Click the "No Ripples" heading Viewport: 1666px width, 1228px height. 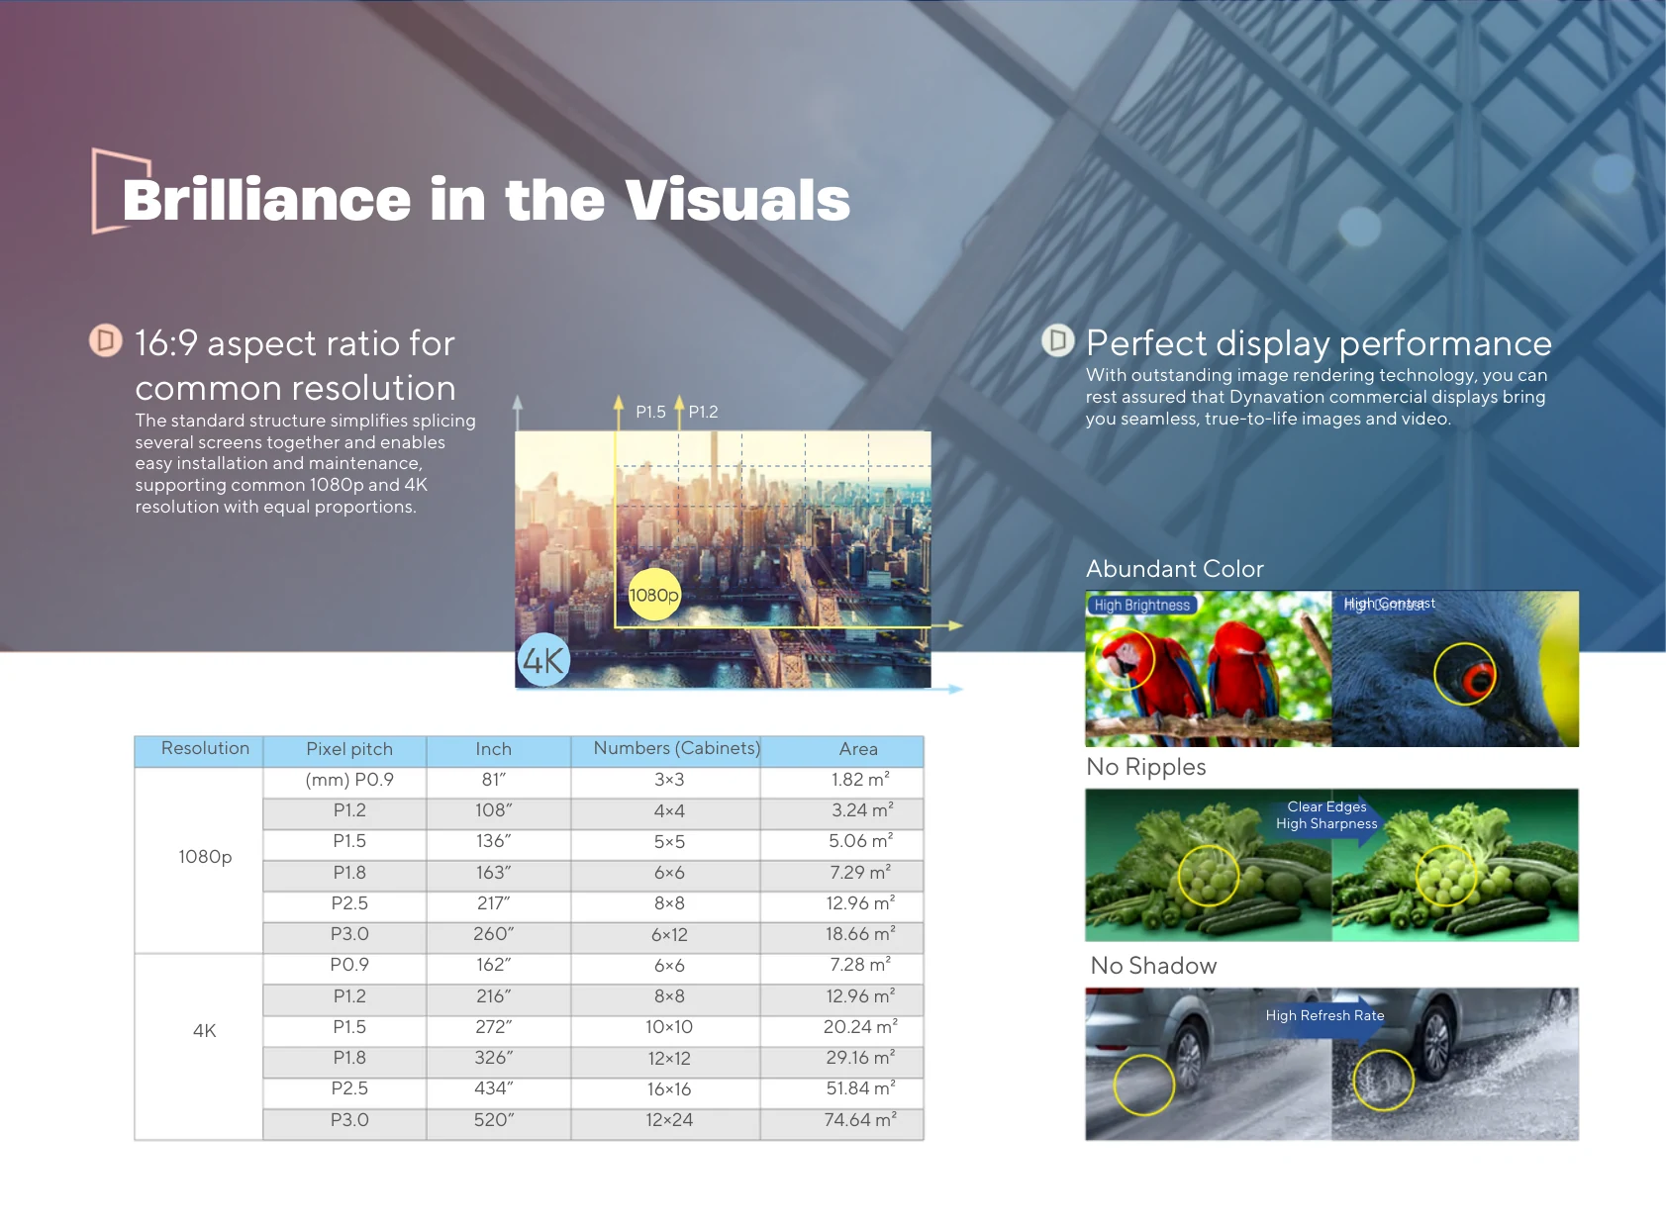[x=1145, y=767]
